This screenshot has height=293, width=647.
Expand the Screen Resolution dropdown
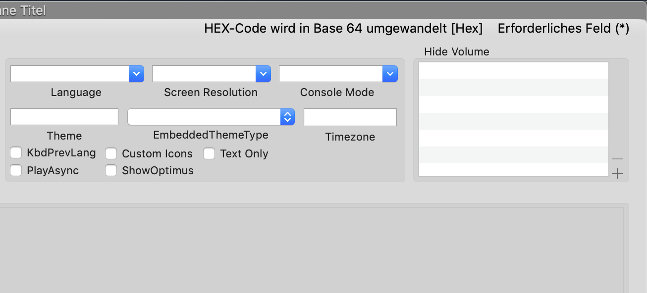(x=263, y=74)
